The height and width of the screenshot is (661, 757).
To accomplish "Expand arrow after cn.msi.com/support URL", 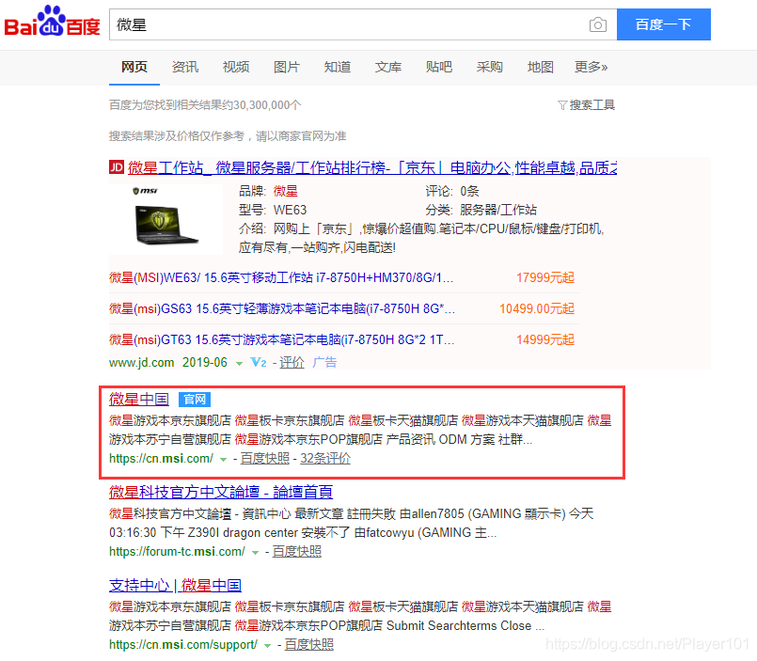I will point(267,646).
